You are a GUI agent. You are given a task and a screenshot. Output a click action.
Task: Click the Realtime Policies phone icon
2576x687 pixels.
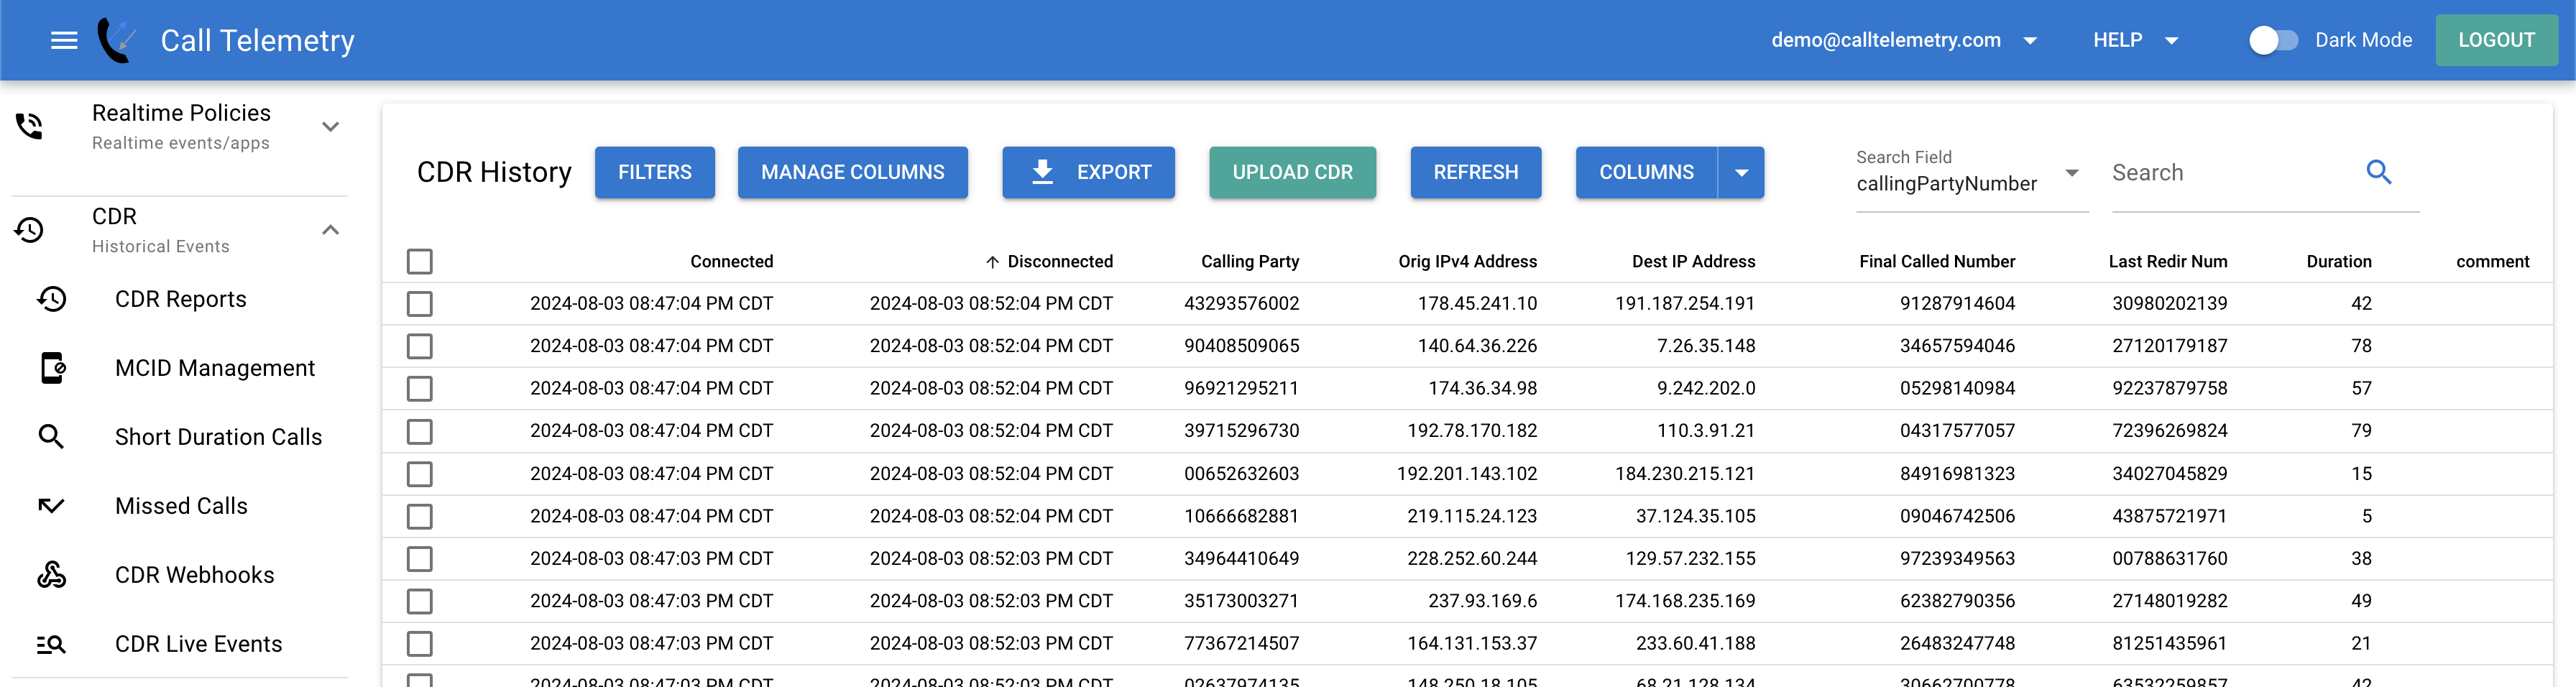click(29, 126)
